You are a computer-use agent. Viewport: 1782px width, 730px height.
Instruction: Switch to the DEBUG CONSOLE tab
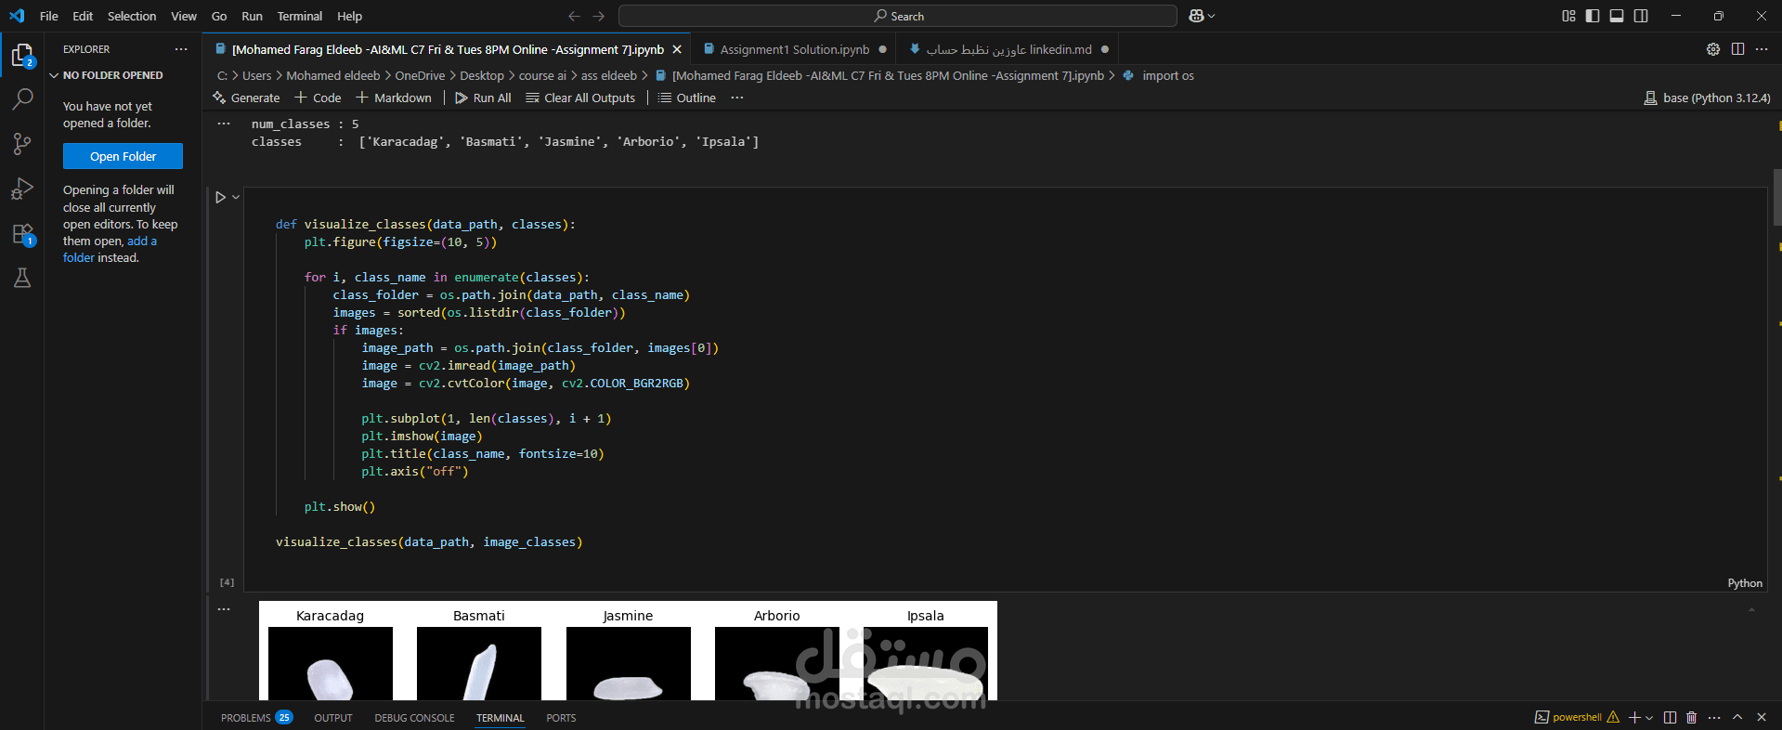(x=414, y=717)
